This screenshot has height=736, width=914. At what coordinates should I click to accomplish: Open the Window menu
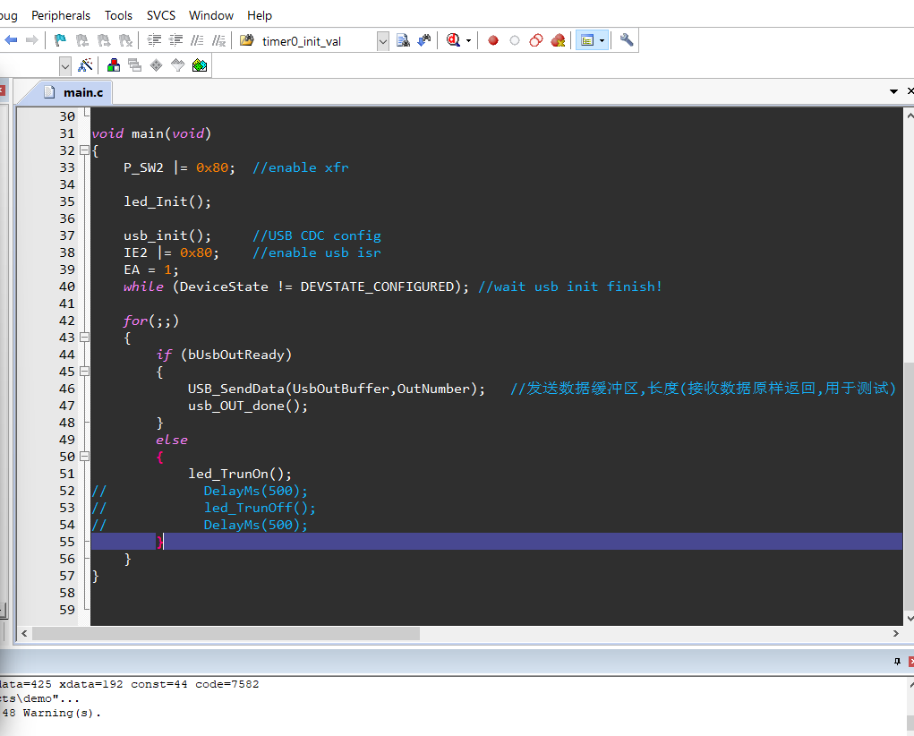pyautogui.click(x=211, y=15)
